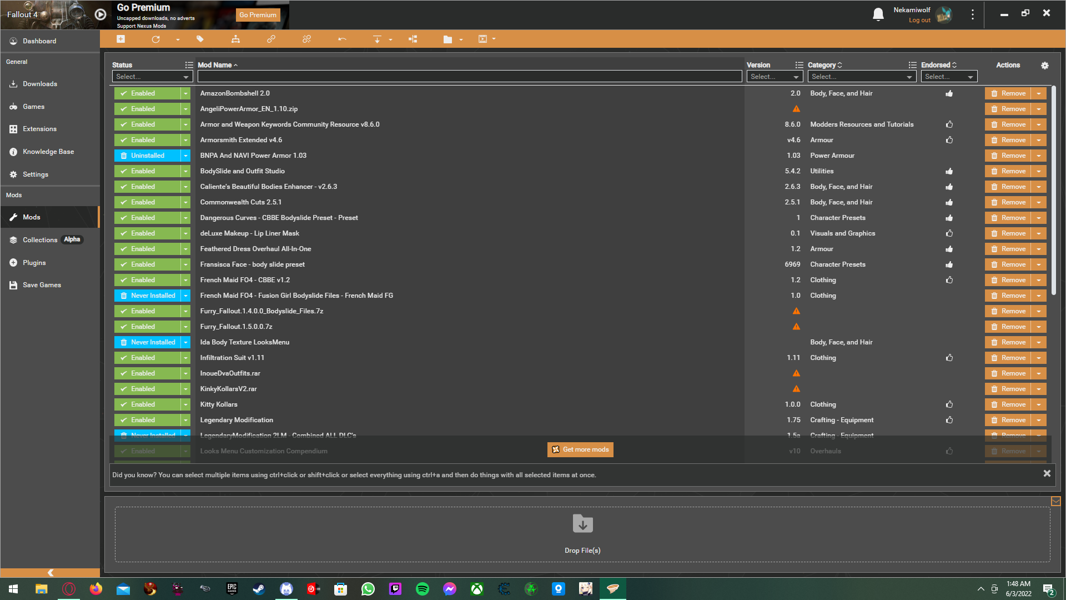Image resolution: width=1066 pixels, height=600 pixels.
Task: Click the Fallout 4 play launch button
Action: tap(100, 14)
